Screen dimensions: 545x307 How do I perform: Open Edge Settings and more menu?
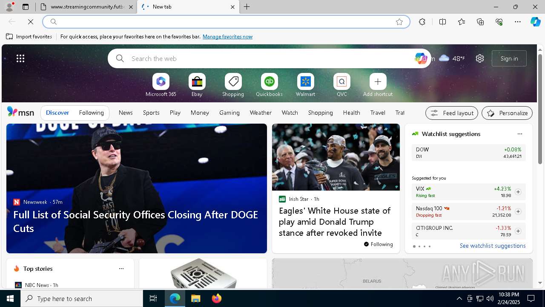[x=518, y=22]
